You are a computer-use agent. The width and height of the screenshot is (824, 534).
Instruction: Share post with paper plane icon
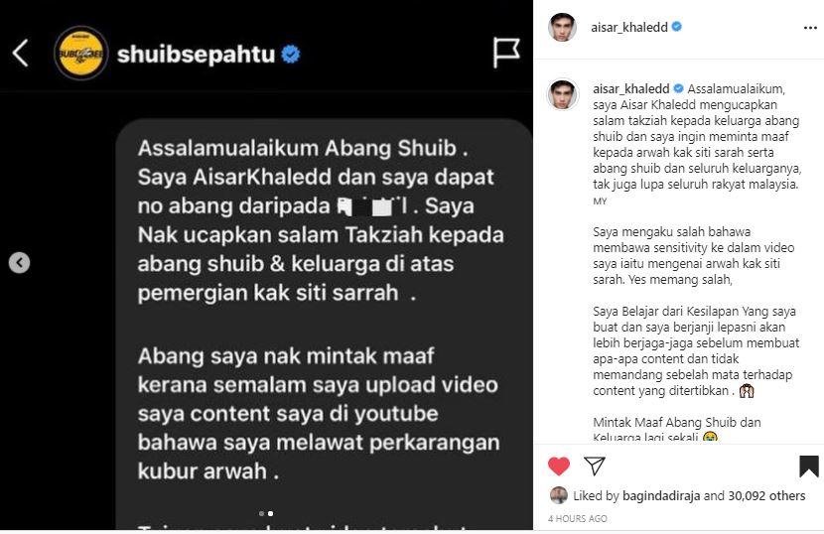coord(595,466)
